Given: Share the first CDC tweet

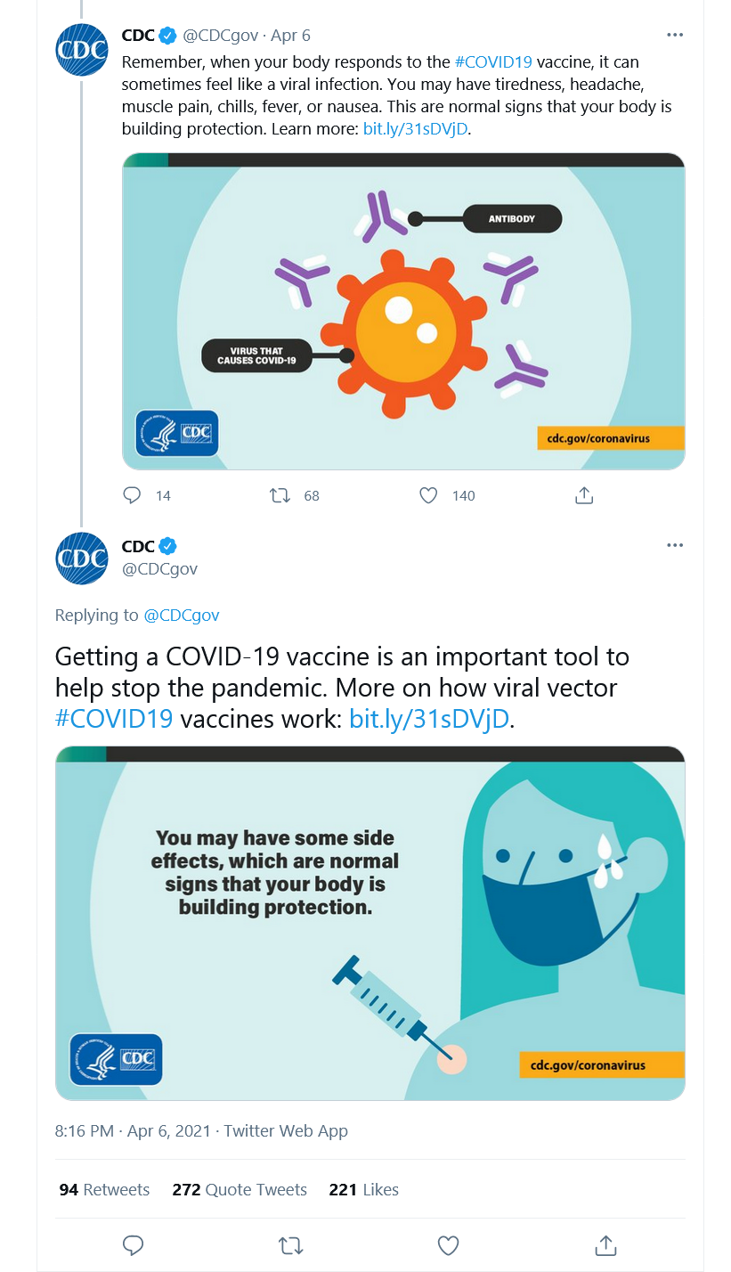Looking at the screenshot, I should tap(584, 495).
